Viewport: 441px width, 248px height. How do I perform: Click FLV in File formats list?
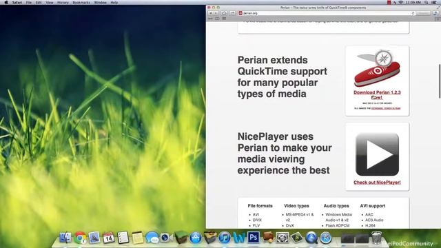[x=256, y=225]
